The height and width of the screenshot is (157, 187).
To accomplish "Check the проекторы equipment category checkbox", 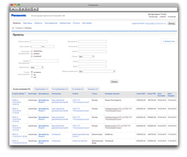I will (32, 51).
